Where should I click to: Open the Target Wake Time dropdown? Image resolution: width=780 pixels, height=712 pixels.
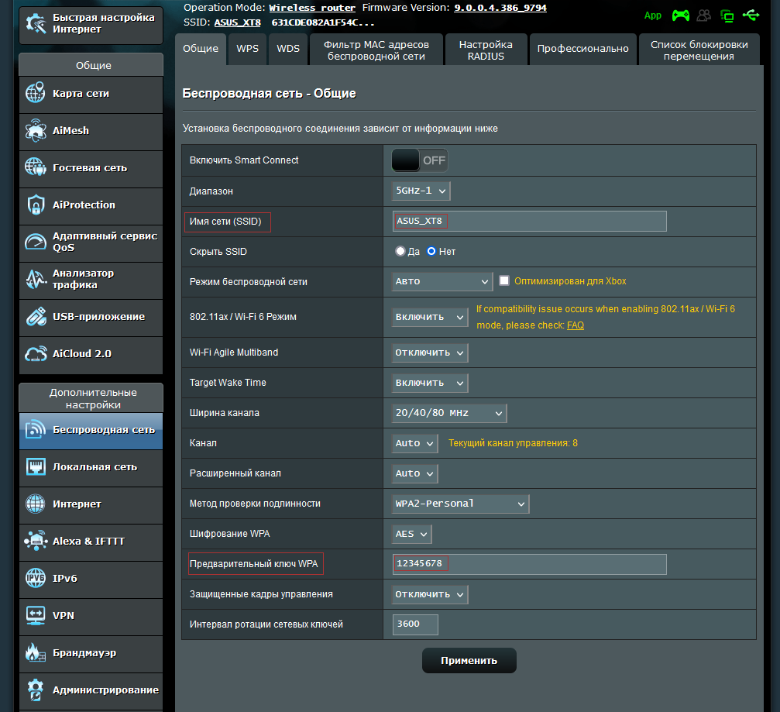click(430, 383)
